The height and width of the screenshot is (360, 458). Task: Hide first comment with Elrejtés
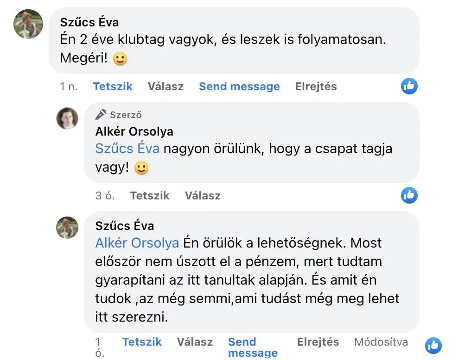[x=316, y=87]
